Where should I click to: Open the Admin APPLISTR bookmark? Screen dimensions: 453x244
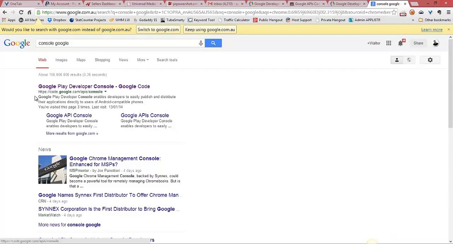pyautogui.click(x=364, y=20)
